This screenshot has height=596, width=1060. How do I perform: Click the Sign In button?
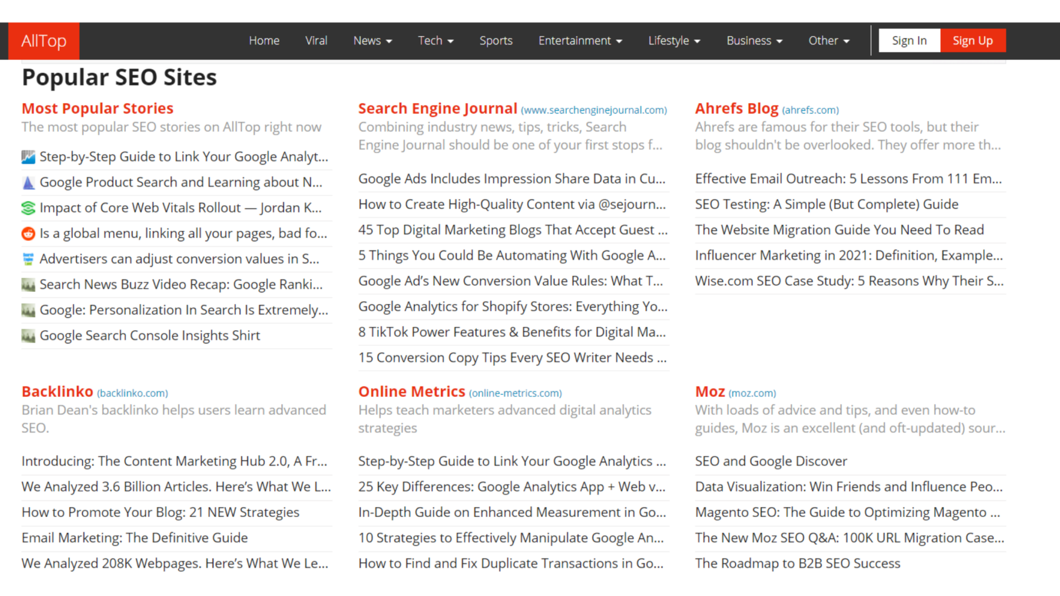pos(909,41)
